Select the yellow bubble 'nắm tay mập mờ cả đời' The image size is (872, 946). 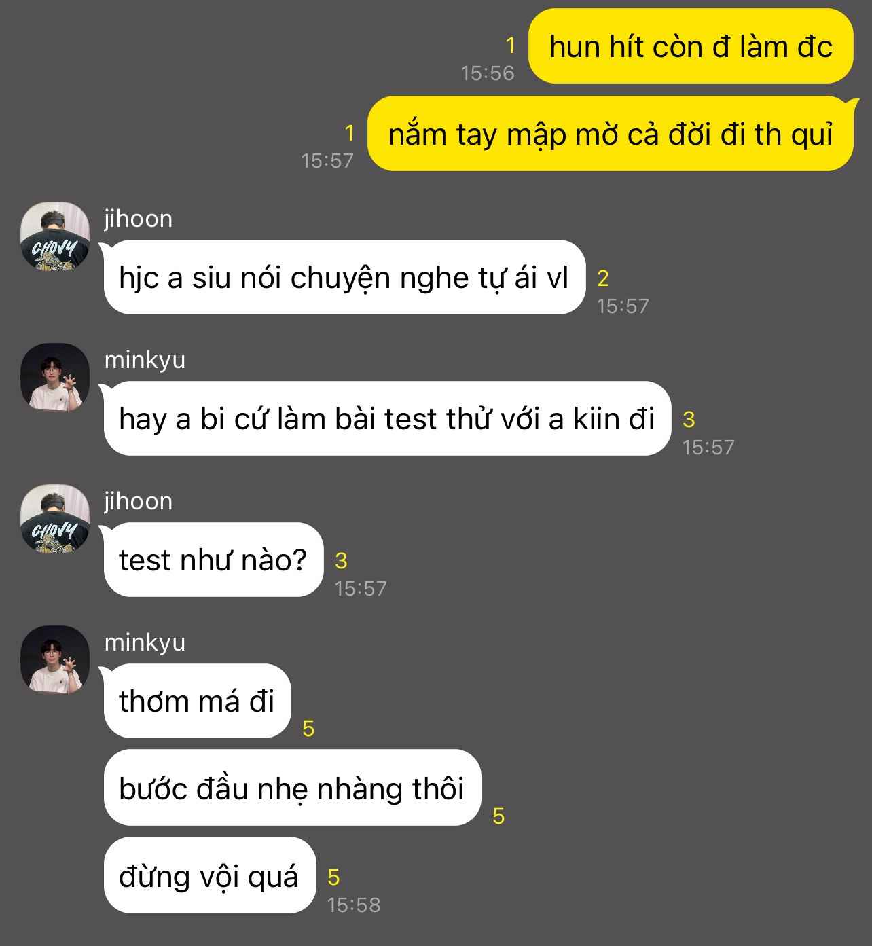pos(611,134)
